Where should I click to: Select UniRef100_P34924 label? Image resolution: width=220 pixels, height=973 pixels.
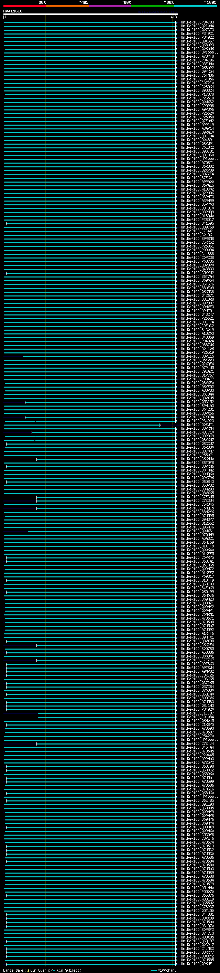coord(197,341)
